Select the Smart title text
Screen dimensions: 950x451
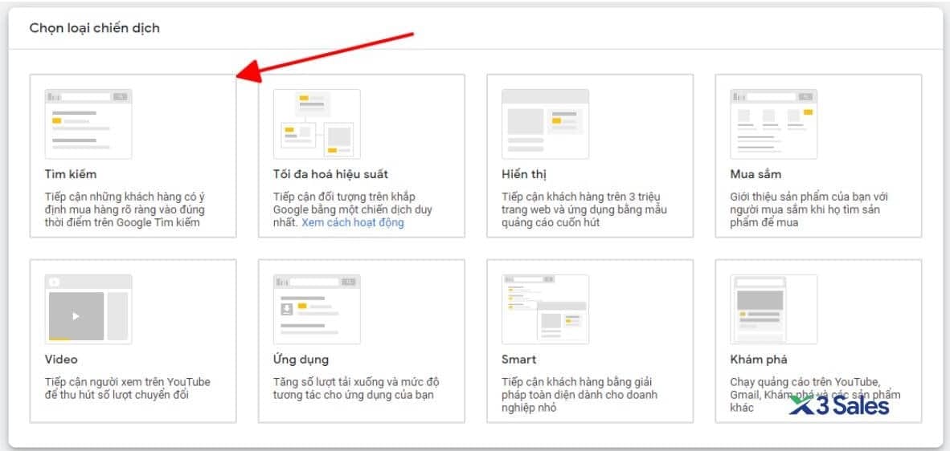(x=518, y=360)
